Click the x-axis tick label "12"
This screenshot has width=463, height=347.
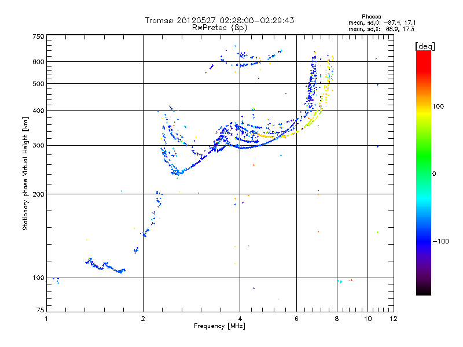pos(394,319)
